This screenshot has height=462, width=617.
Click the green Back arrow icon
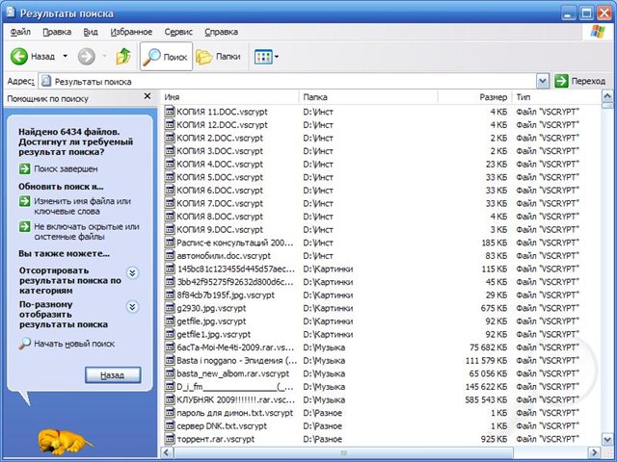click(19, 57)
